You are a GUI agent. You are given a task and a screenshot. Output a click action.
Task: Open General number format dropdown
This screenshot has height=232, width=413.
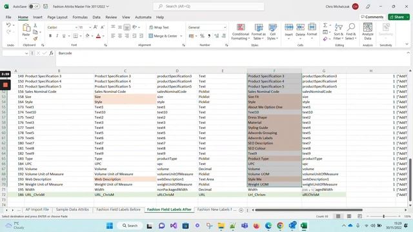click(x=225, y=27)
